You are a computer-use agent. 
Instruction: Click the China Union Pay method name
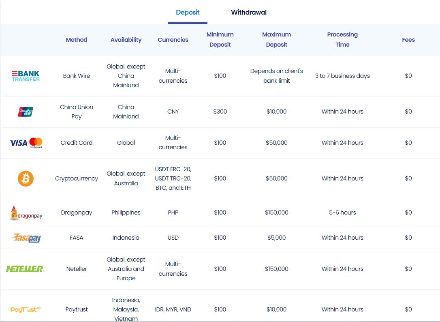point(77,112)
